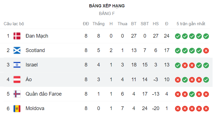Click the Thắng column header
The height and width of the screenshot is (116, 214).
click(99, 24)
